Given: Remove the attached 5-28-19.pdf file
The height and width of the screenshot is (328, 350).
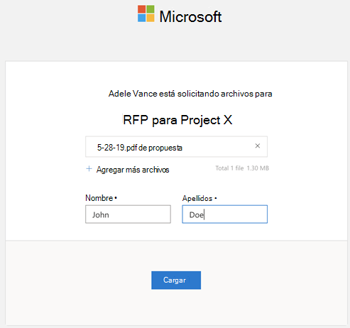Looking at the screenshot, I should coord(258,146).
